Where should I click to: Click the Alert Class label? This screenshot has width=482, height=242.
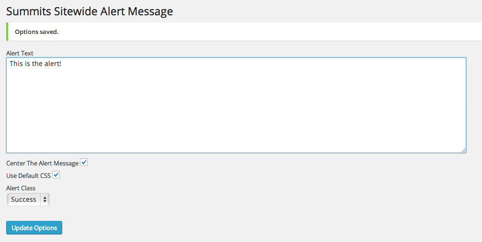[x=21, y=188]
